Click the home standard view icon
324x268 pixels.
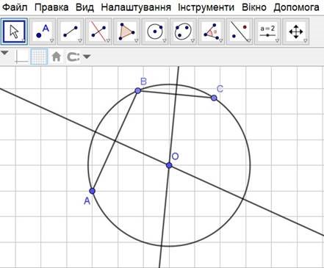click(57, 57)
